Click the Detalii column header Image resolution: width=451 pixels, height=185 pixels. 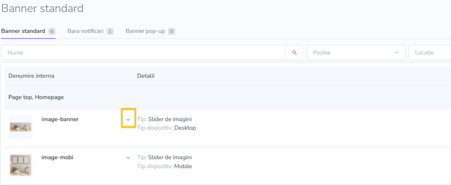[x=146, y=76]
